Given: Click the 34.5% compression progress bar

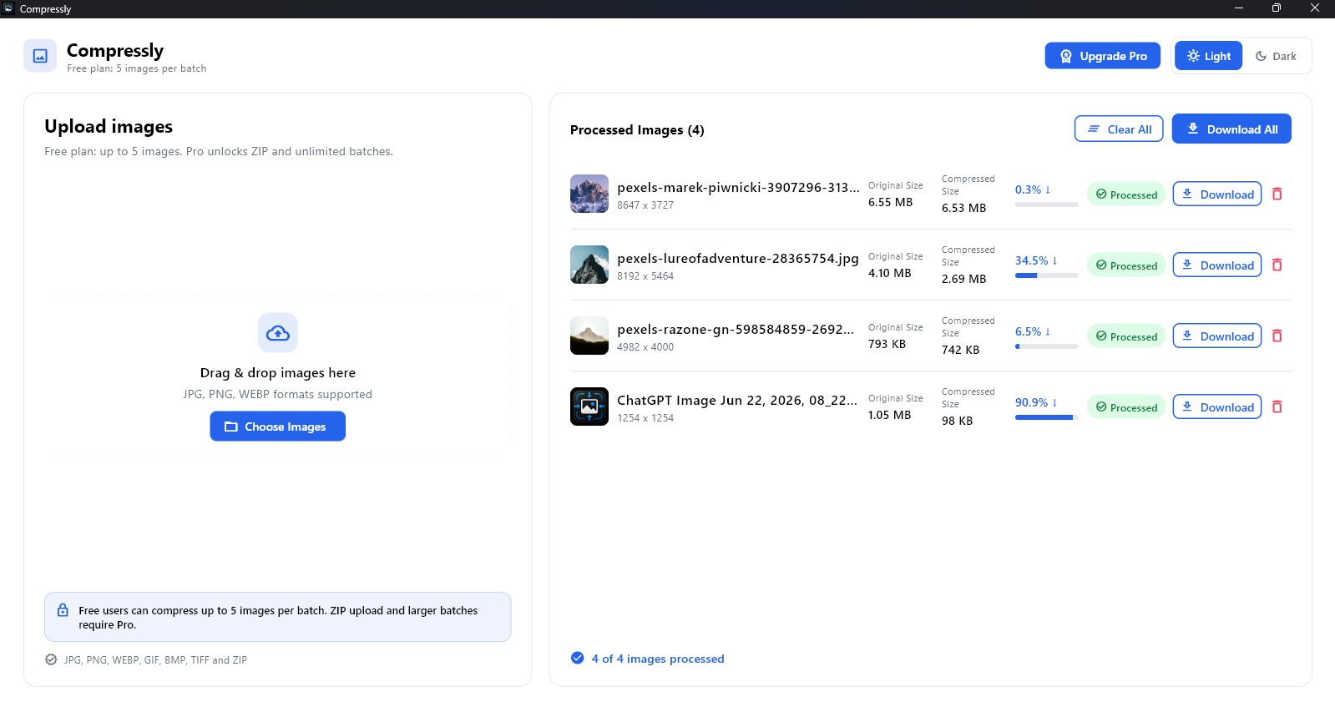Looking at the screenshot, I should click(x=1047, y=275).
